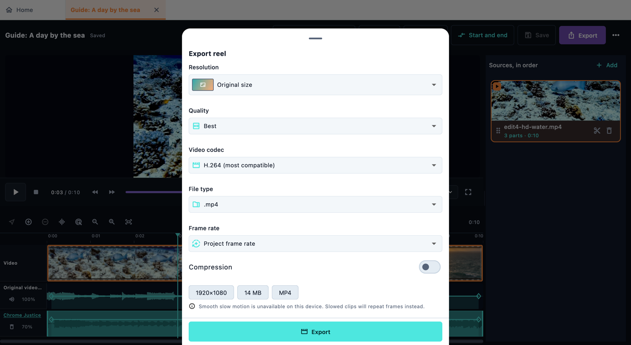Screen dimensions: 631x345
Task: Click the 1920×1080 summary chip
Action: (211, 292)
